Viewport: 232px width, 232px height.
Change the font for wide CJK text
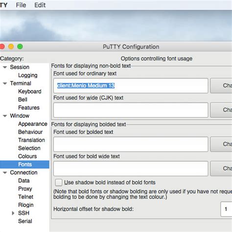(221, 110)
